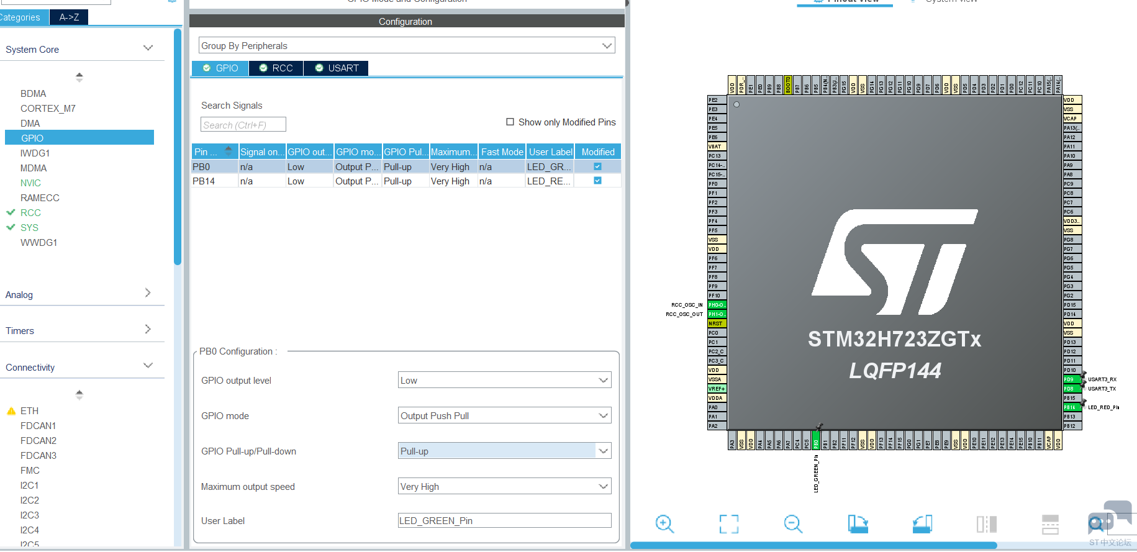Open RCC in the System Core list
This screenshot has width=1137, height=552.
click(x=30, y=213)
